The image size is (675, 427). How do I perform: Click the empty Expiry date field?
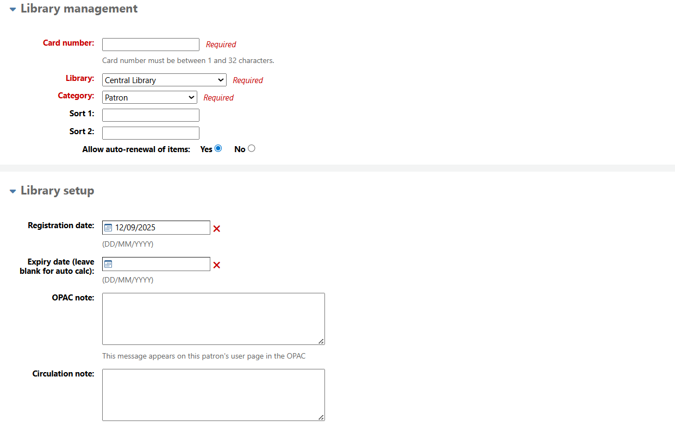(x=156, y=264)
